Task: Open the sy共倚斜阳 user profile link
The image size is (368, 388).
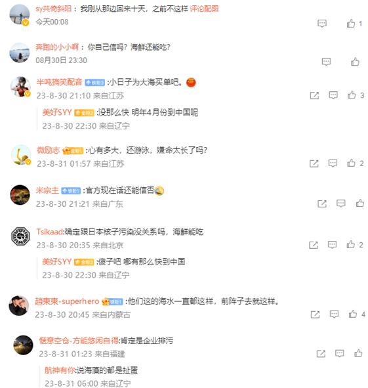Action: tap(53, 9)
